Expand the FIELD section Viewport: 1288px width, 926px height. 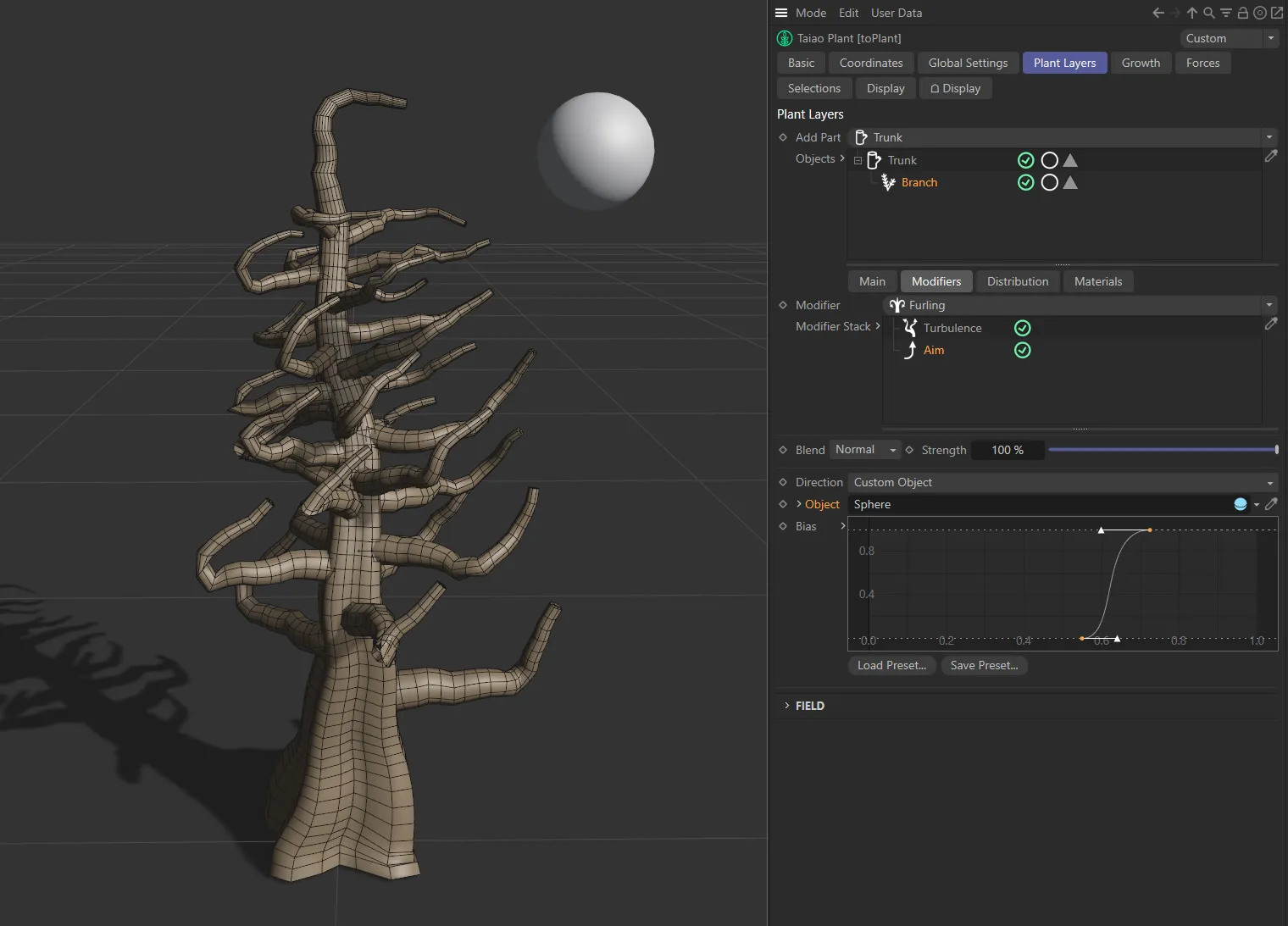tap(811, 705)
